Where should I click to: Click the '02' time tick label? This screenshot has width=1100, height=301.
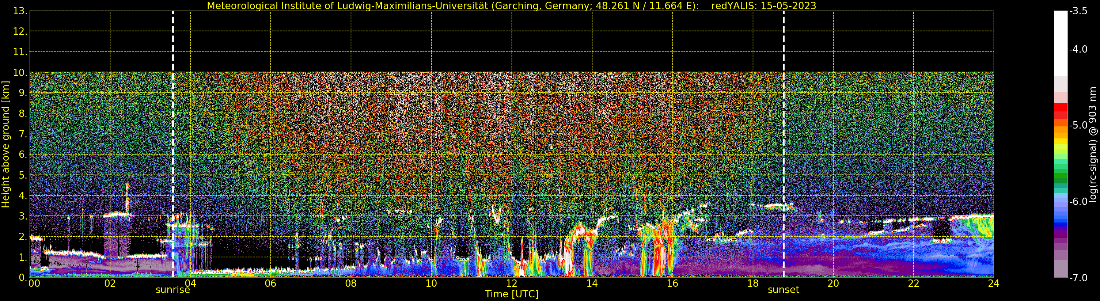110,283
